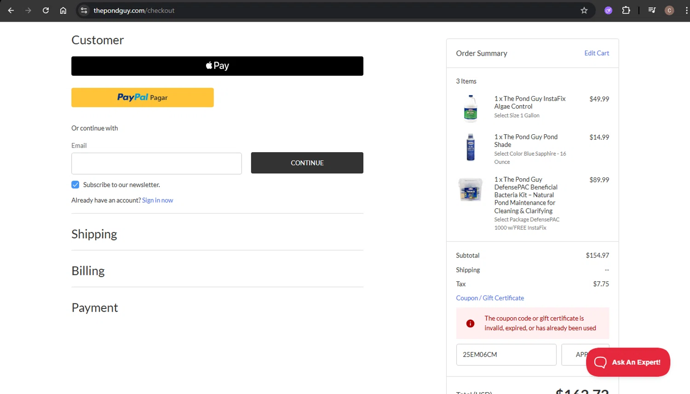Open the media control playlist icon

[652, 10]
